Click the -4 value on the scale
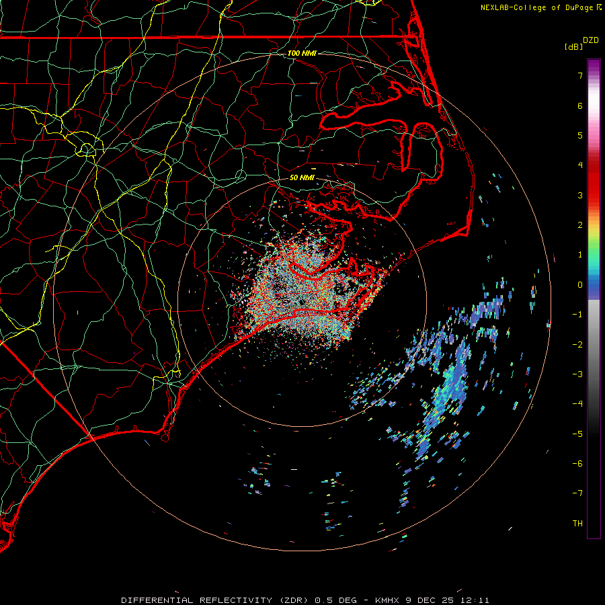 (577, 404)
